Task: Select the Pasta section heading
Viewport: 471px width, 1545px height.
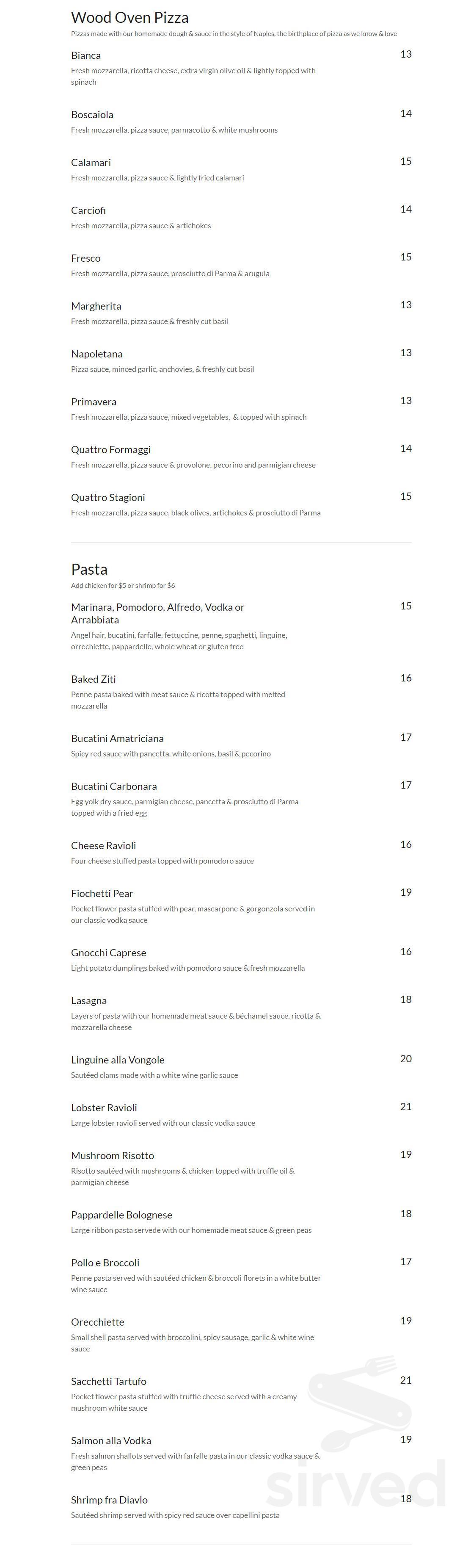Action: pos(89,569)
